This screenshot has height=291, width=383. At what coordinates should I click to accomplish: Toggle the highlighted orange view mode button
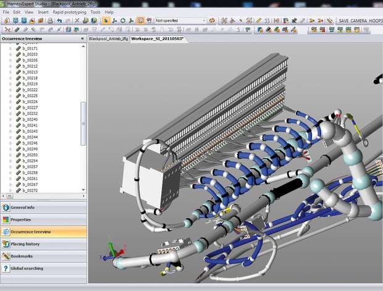[140, 20]
